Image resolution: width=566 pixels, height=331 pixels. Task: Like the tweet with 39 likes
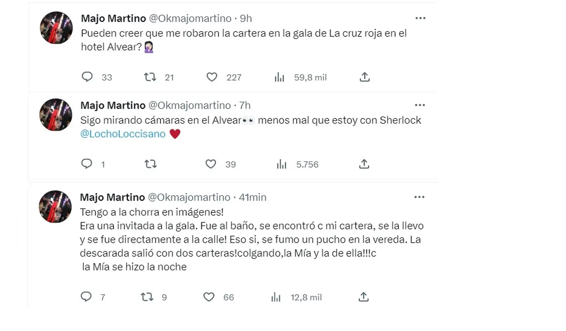211,164
